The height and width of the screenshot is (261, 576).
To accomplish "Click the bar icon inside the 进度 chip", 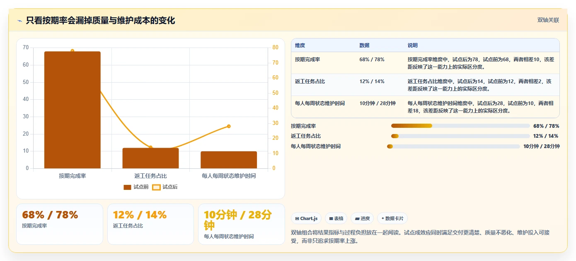I will pos(357,218).
